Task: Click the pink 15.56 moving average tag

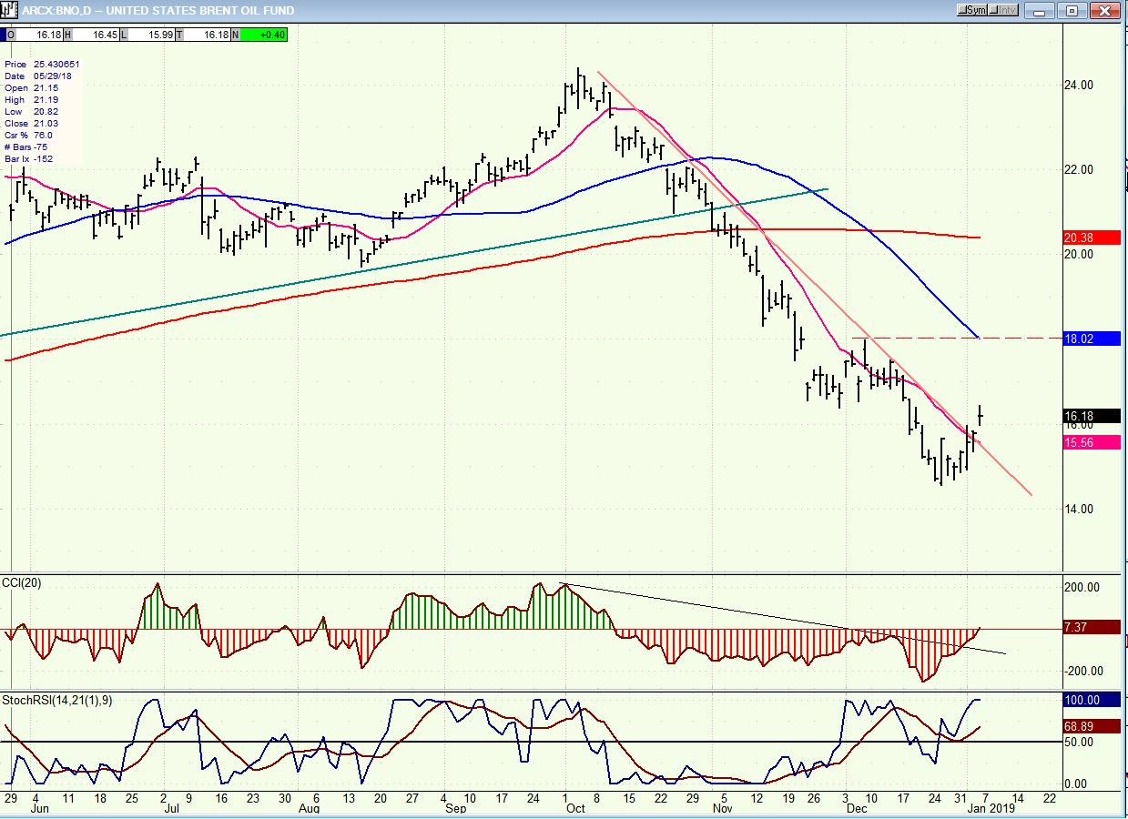Action: (x=1090, y=441)
